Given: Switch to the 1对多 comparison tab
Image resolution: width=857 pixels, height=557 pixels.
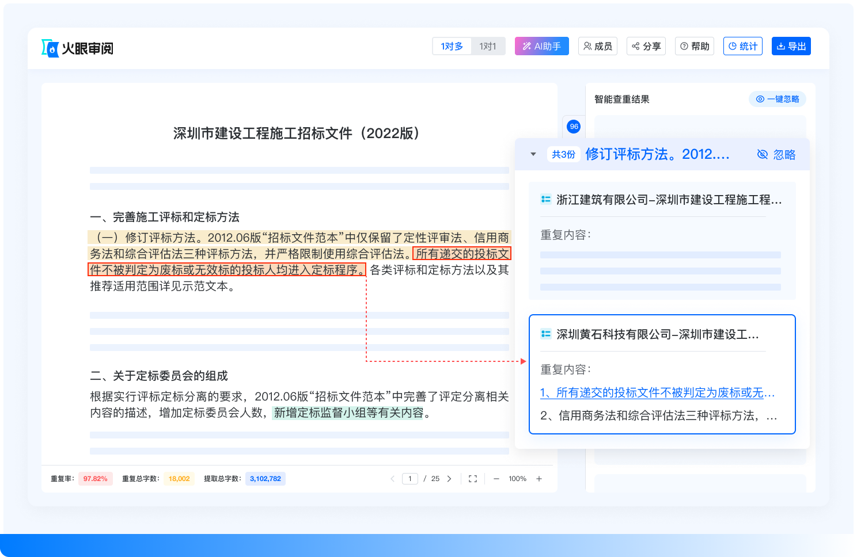Looking at the screenshot, I should [x=452, y=46].
